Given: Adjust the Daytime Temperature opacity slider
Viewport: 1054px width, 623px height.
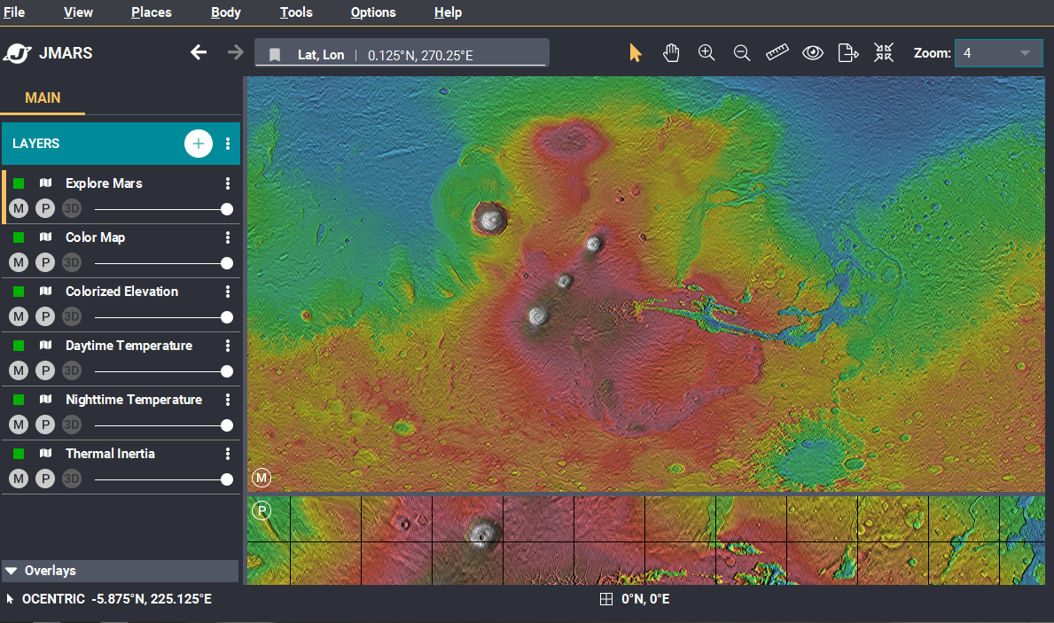Looking at the screenshot, I should click(161, 371).
